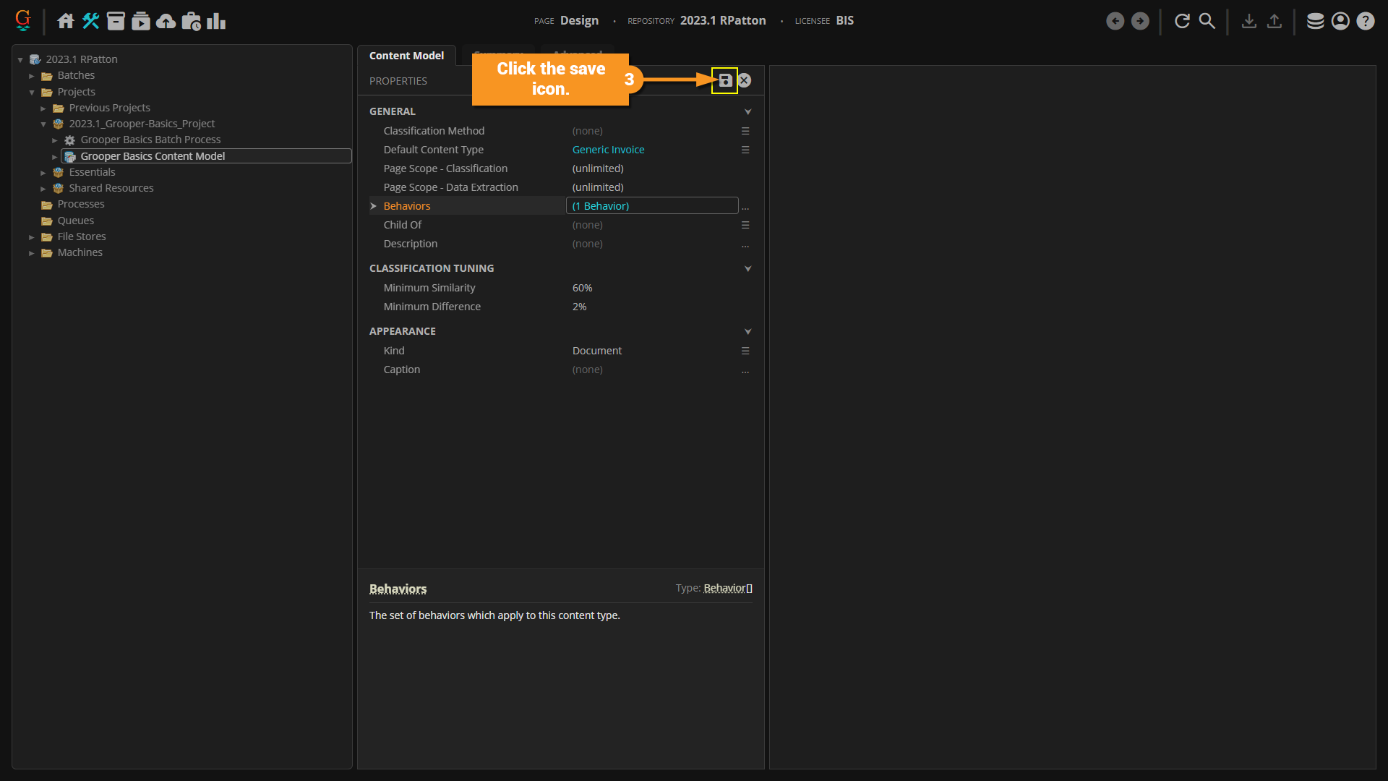
Task: Open the search magnifier icon
Action: click(x=1207, y=21)
